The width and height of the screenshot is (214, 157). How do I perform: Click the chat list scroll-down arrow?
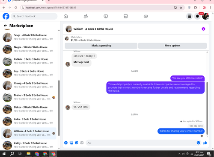pyautogui.click(x=59, y=149)
